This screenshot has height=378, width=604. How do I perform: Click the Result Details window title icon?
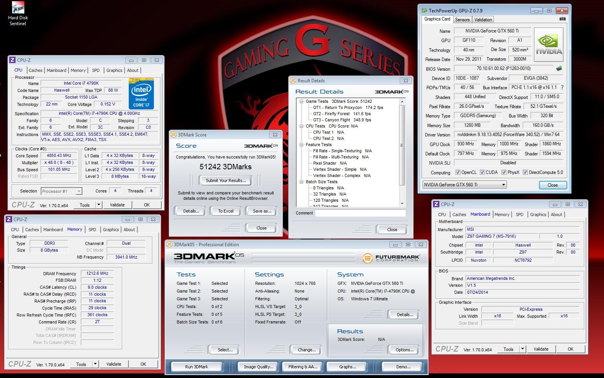click(x=293, y=80)
